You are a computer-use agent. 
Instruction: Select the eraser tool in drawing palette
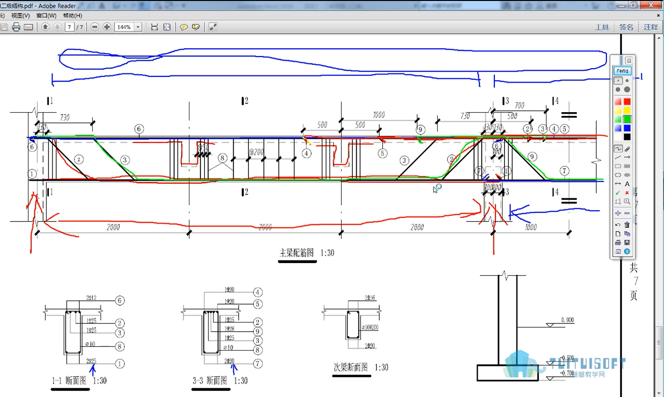pyautogui.click(x=627, y=149)
